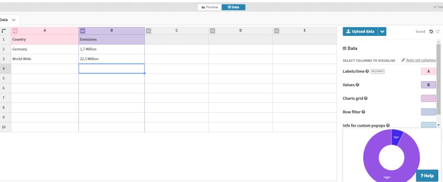The height and width of the screenshot is (182, 443).
Task: Set the Row filter column field
Action: 428,112
